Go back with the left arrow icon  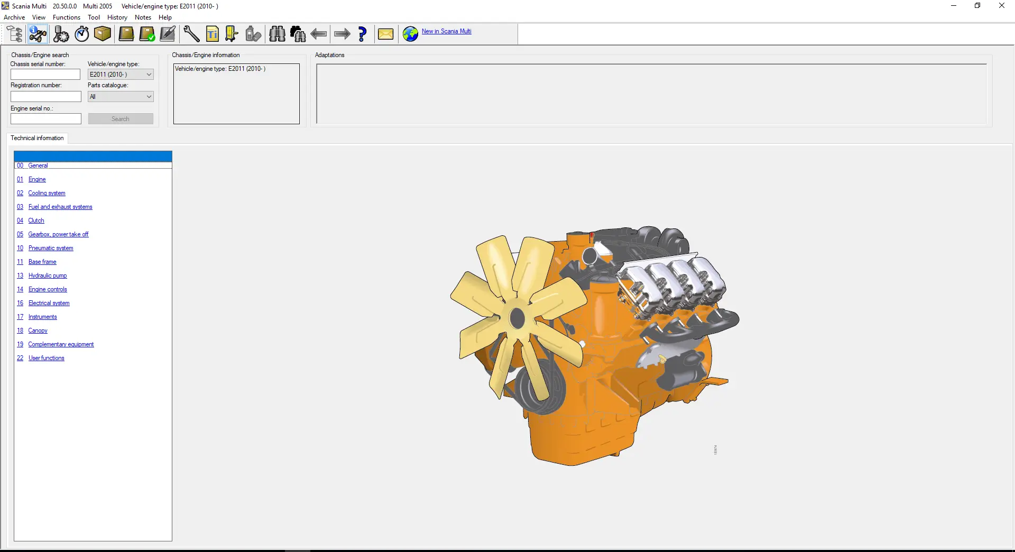(319, 34)
